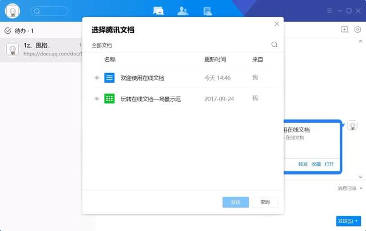Screen dimensions: 366x231
Task: Close the main application window
Action: click(359, 11)
